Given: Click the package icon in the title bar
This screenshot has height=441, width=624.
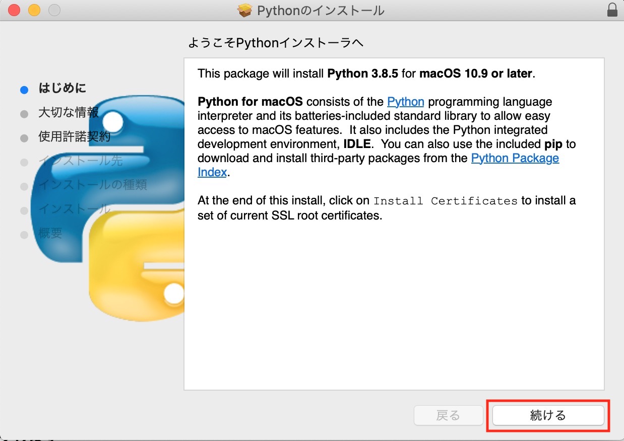Looking at the screenshot, I should (244, 10).
